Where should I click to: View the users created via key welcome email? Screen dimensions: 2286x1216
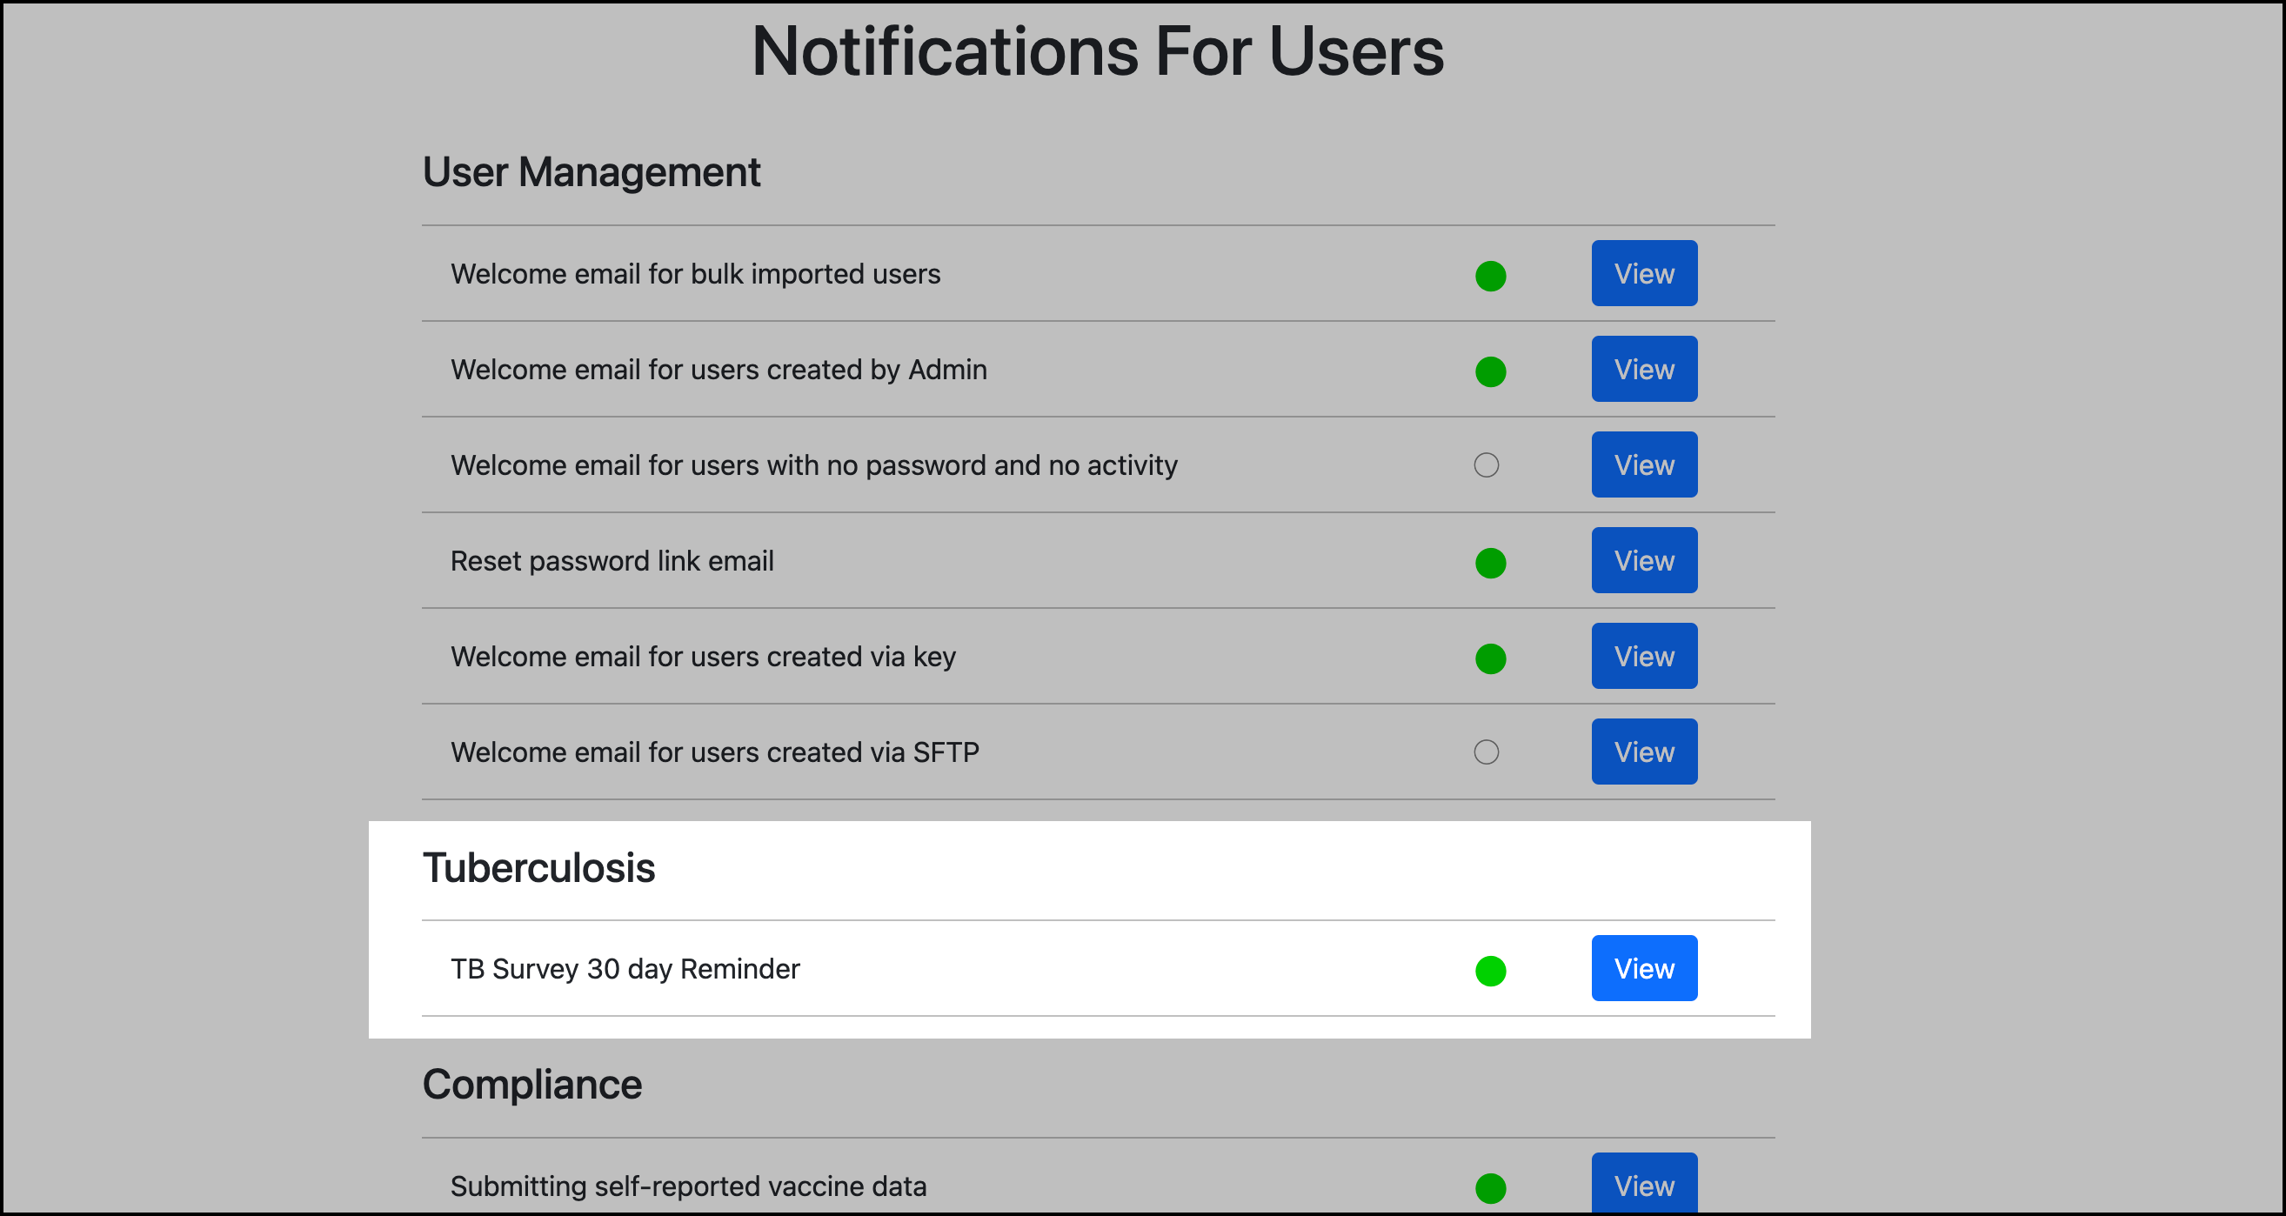coord(1643,656)
